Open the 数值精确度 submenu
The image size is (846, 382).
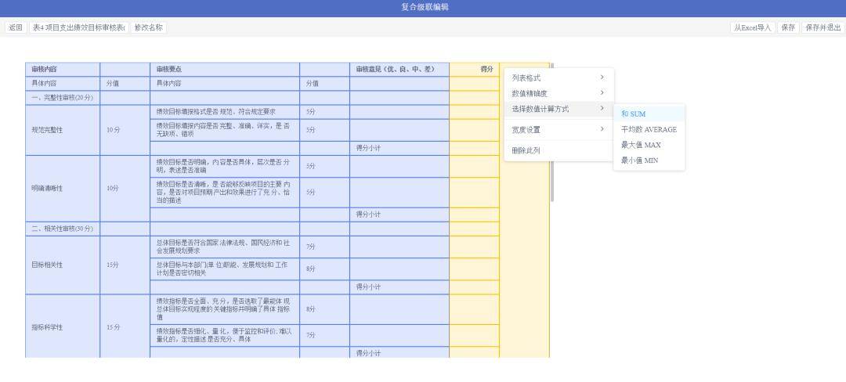(x=559, y=93)
